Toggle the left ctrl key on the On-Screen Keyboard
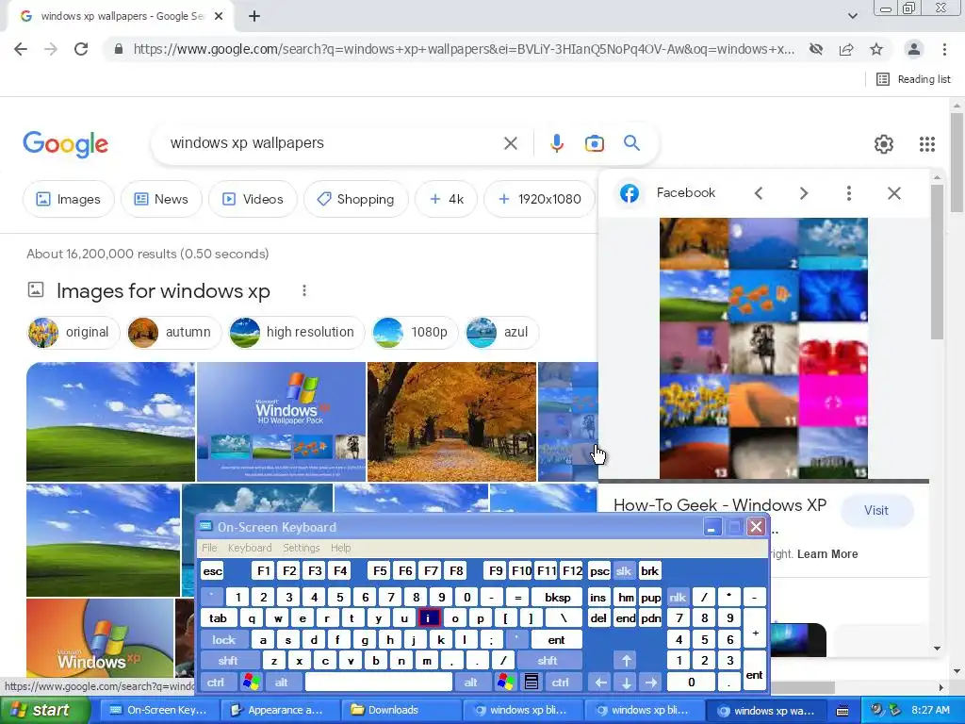 click(x=216, y=683)
